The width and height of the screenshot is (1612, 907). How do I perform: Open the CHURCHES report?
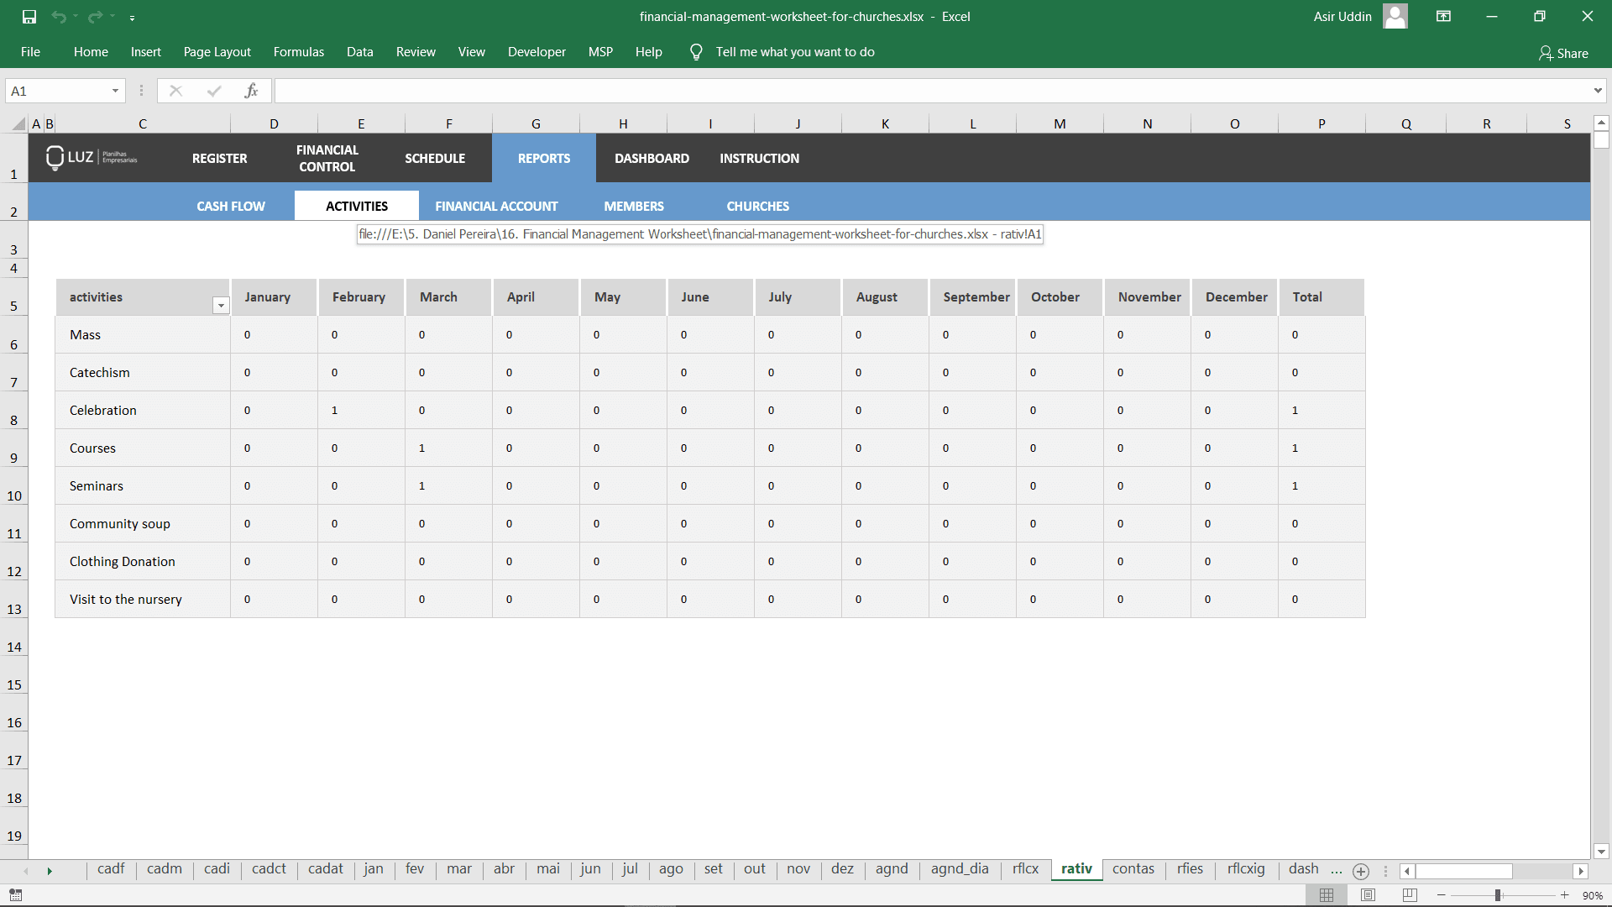tap(758, 206)
